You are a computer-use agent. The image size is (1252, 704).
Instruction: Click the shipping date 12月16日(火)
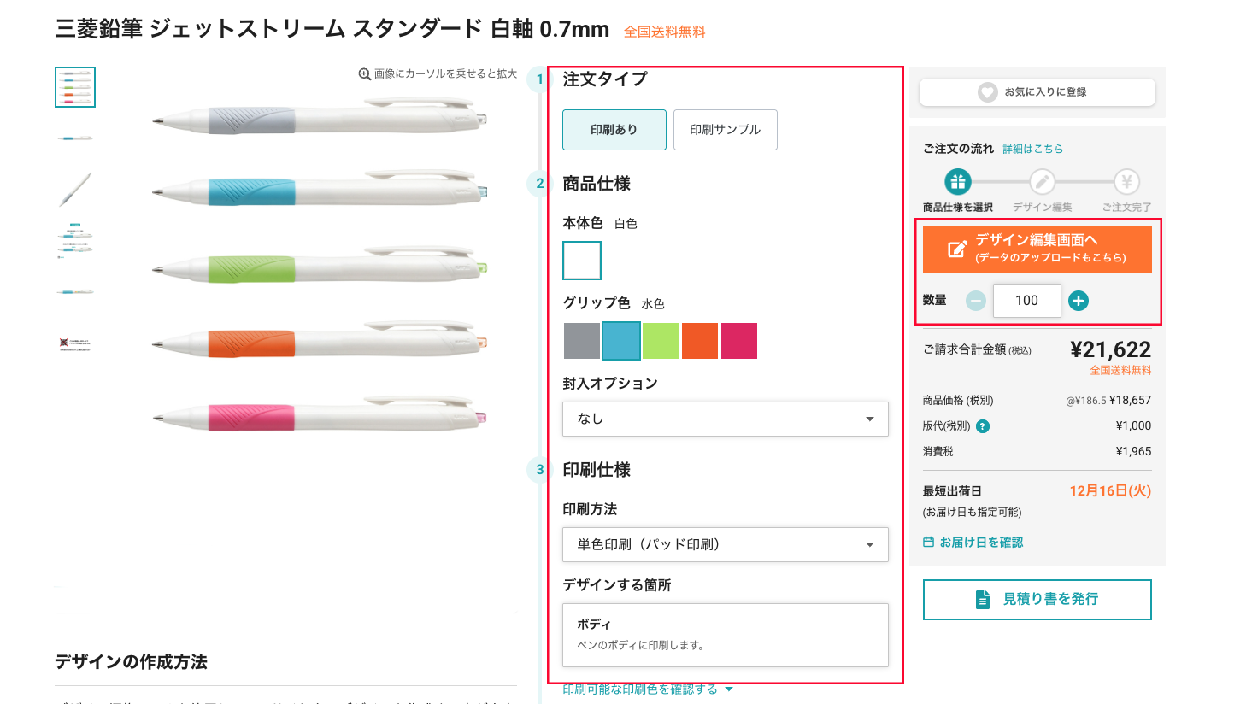pyautogui.click(x=1110, y=491)
